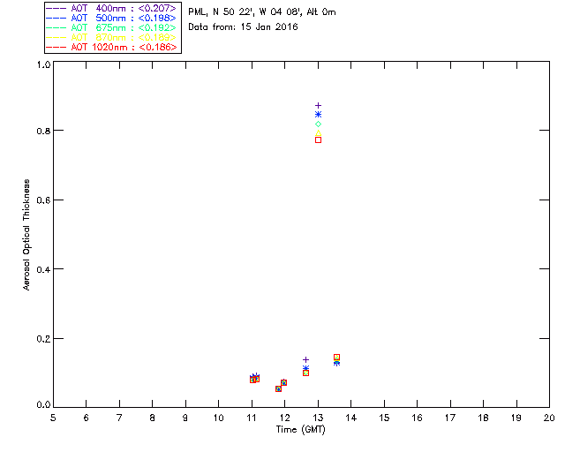
Task: Click the AOT 1020nm legend entry
Action: tap(112, 47)
